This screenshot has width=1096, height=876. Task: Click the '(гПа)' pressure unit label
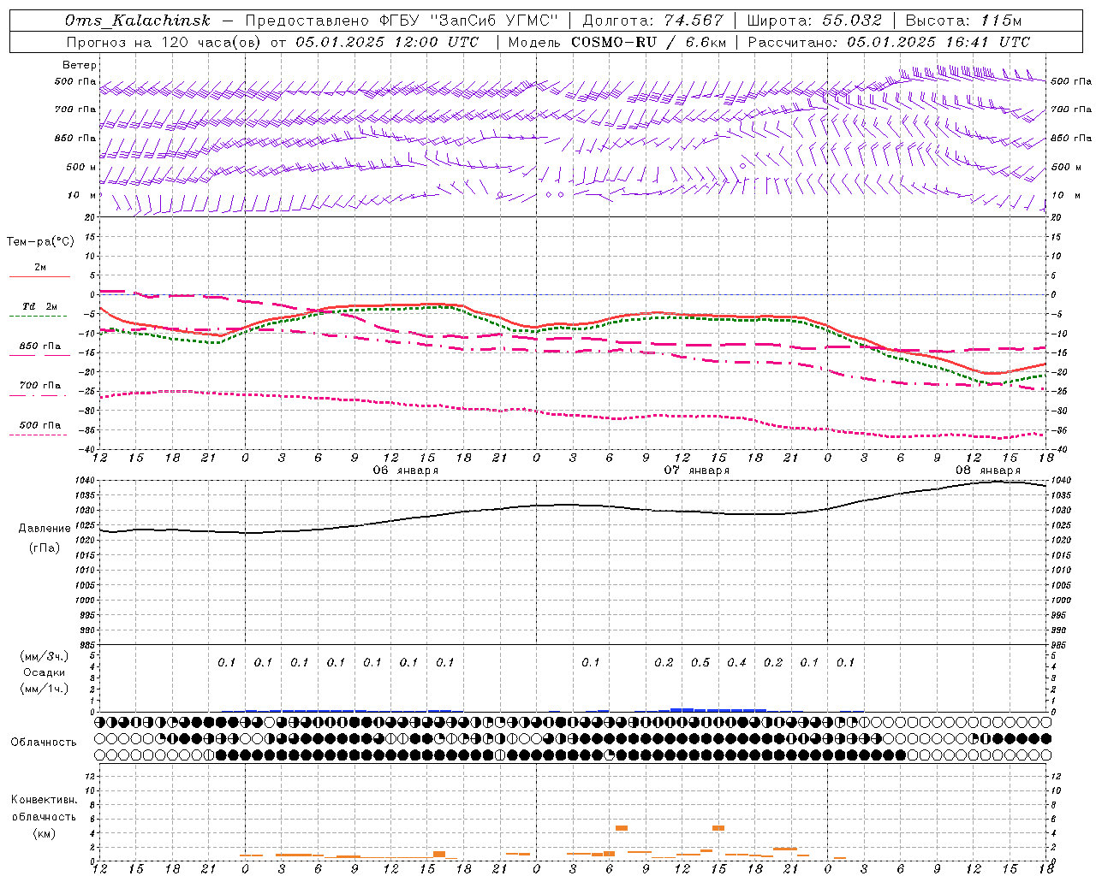pos(45,548)
